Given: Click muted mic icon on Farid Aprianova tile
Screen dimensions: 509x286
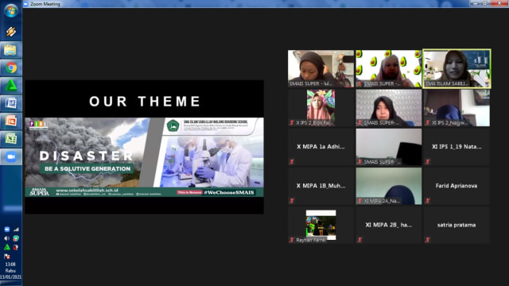Looking at the screenshot, I should (x=428, y=201).
